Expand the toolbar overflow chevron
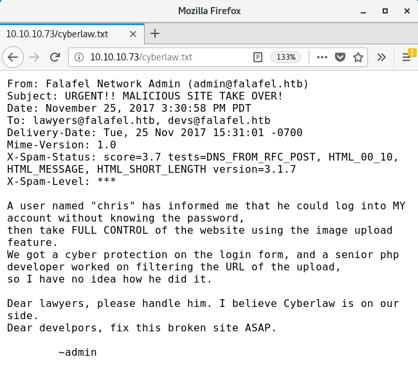Screen dimensions: 418x384 coord(381,57)
